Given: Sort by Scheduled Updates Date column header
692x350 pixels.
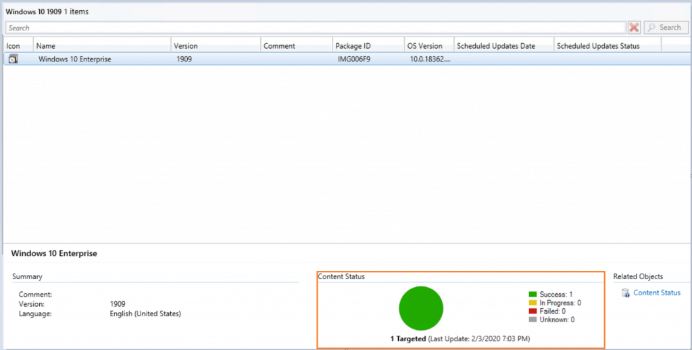Looking at the screenshot, I should [x=503, y=46].
